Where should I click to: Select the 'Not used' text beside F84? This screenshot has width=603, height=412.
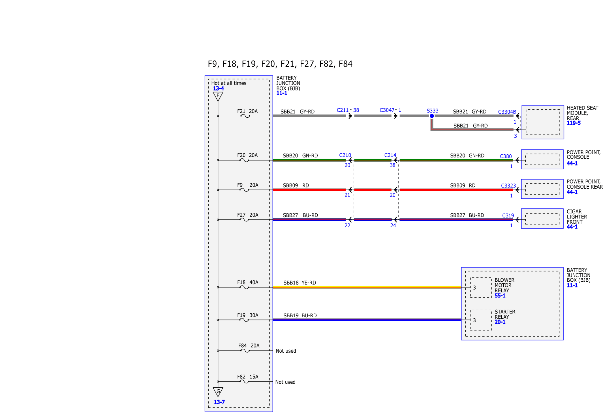286,351
